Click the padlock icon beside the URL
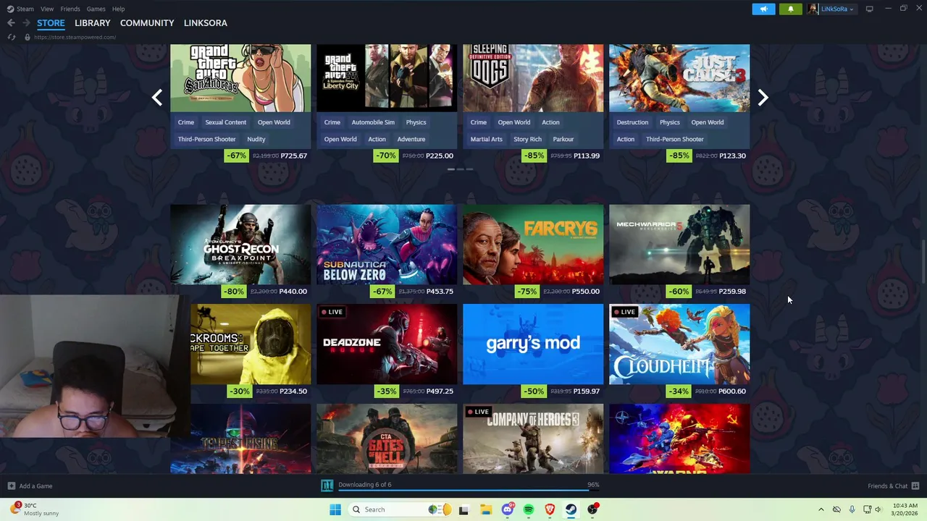 coord(28,37)
